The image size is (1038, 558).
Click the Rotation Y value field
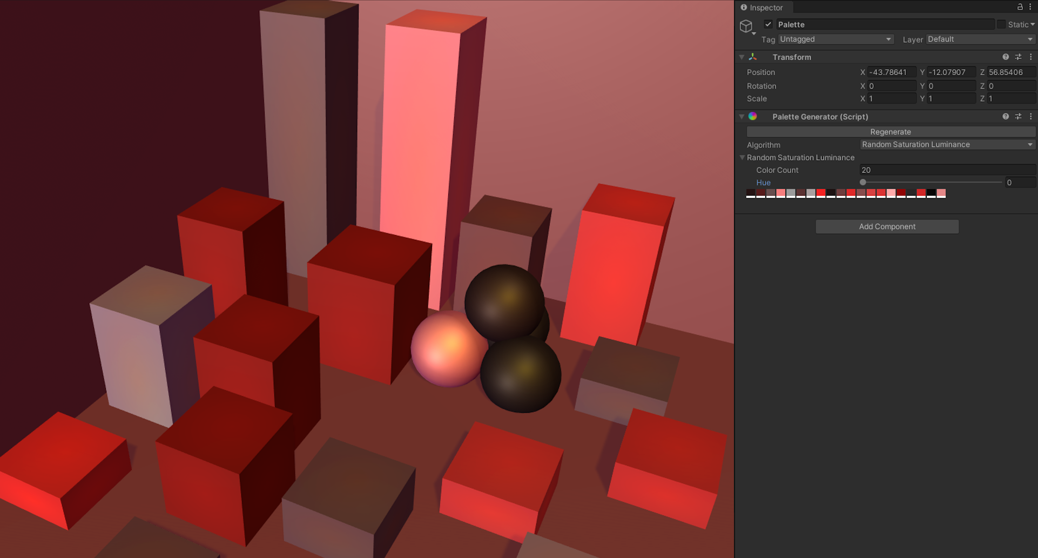click(x=952, y=86)
